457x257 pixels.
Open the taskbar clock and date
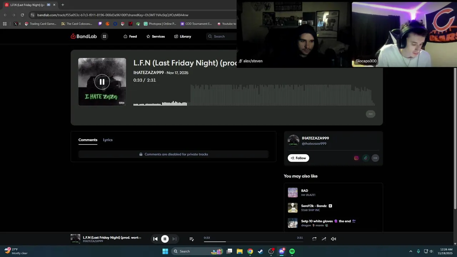(446, 251)
